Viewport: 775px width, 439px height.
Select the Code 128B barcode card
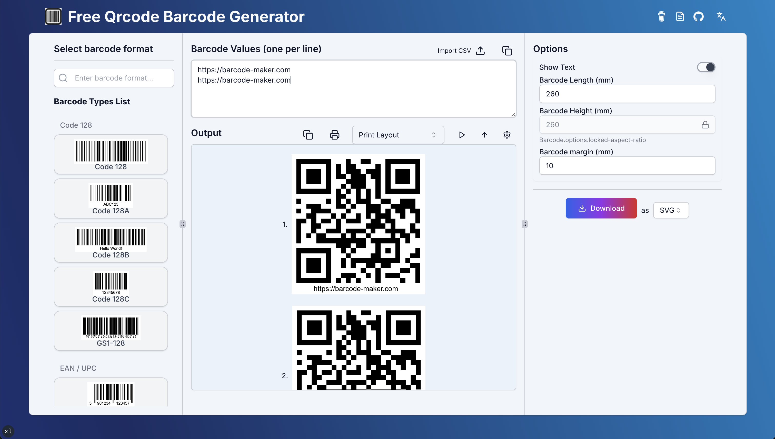pos(111,242)
